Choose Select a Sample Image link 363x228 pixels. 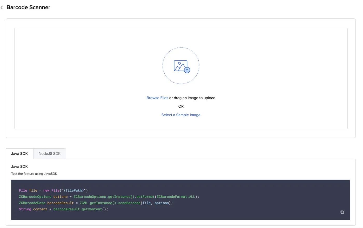pyautogui.click(x=181, y=115)
